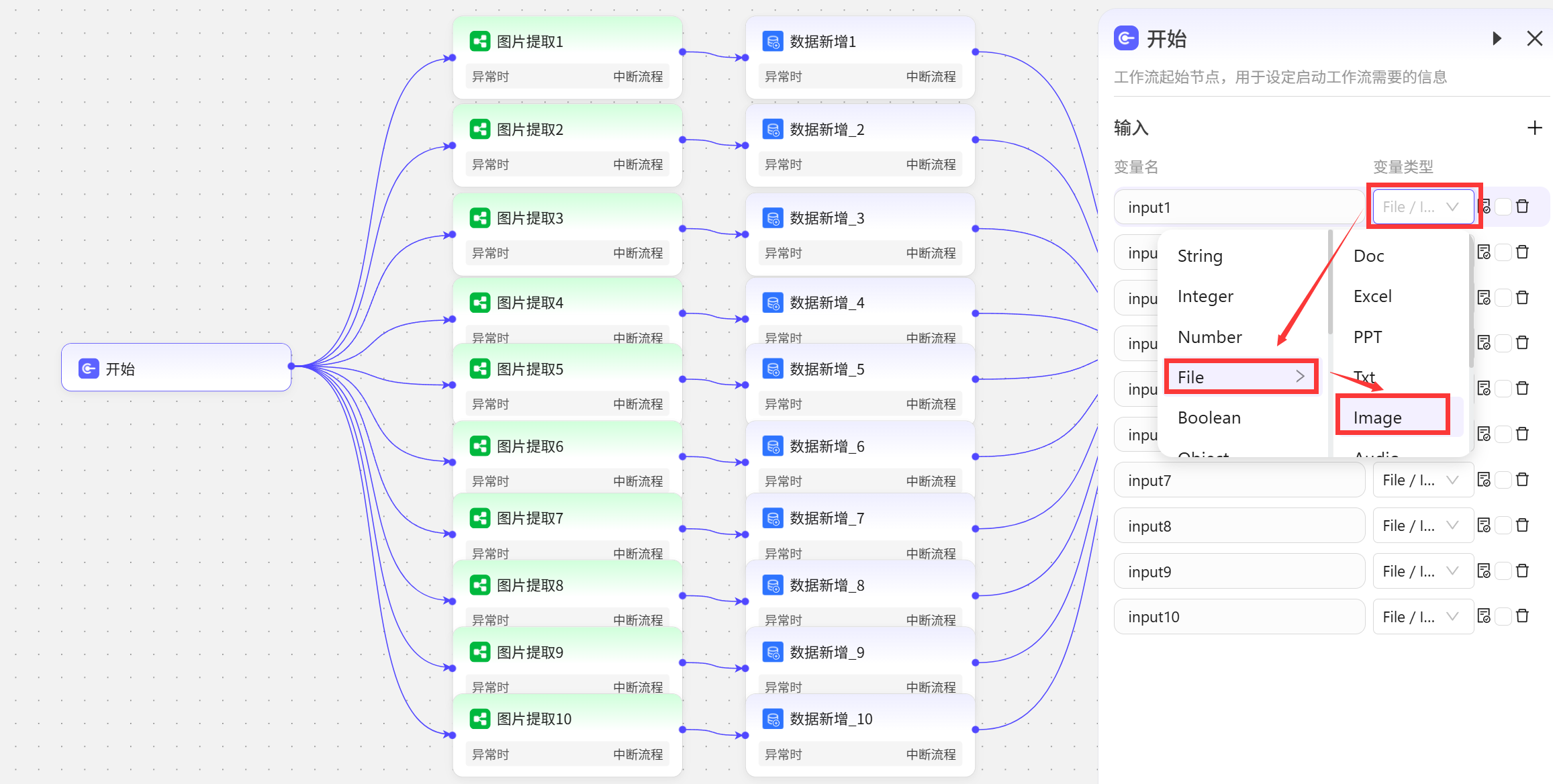
Task: Add a new input using the plus icon
Action: (1534, 128)
